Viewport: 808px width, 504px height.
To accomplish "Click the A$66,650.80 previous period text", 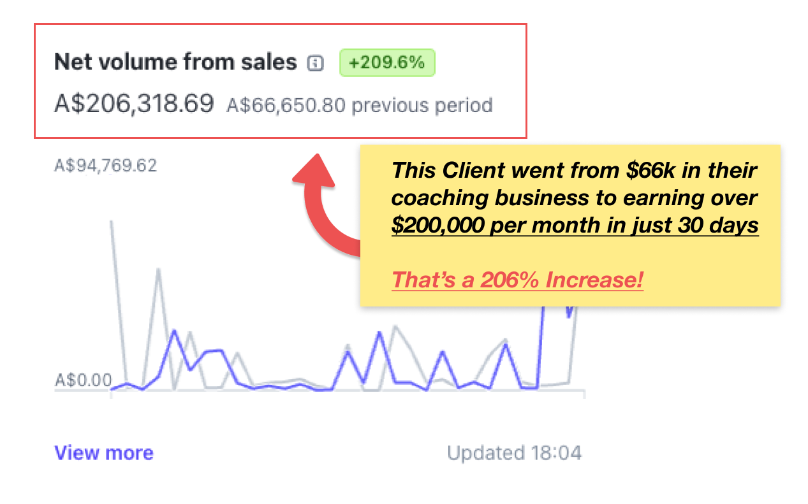I will [359, 105].
